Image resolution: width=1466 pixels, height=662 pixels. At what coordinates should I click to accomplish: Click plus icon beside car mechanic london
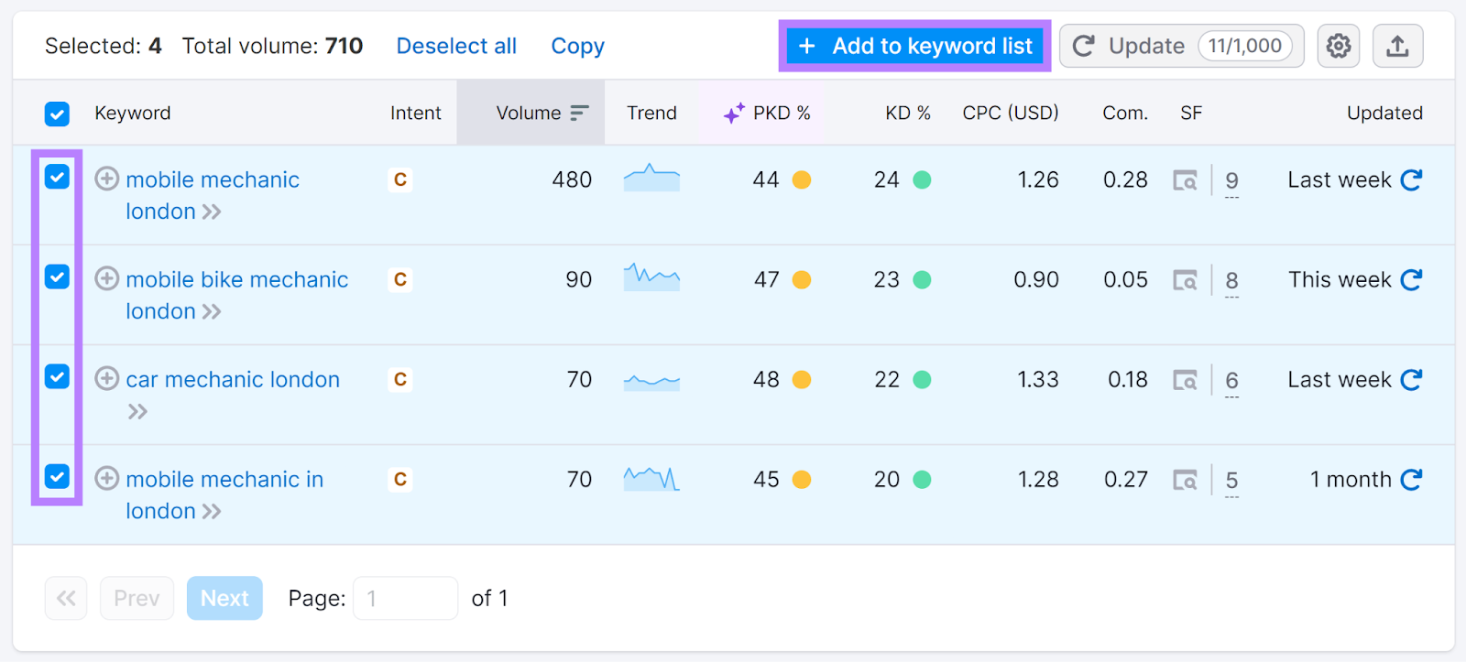pyautogui.click(x=107, y=378)
